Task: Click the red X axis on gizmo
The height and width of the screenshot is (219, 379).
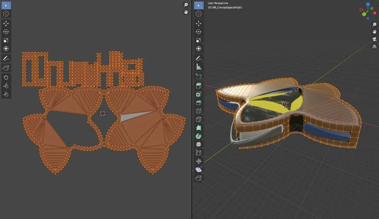Action: 361,10
